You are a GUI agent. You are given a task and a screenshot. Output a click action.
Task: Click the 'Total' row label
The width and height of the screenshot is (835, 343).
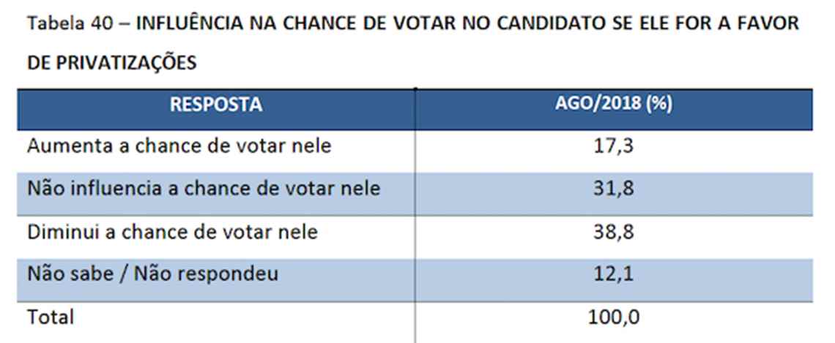click(51, 317)
